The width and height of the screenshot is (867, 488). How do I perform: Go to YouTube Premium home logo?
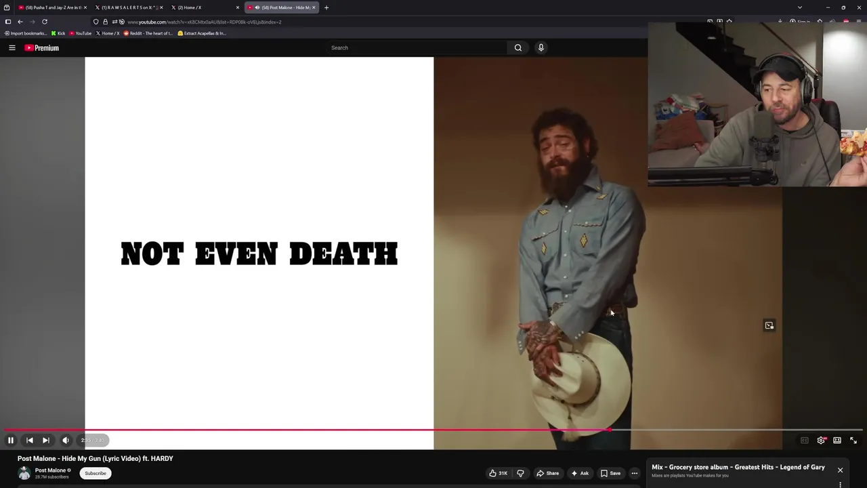coord(42,47)
